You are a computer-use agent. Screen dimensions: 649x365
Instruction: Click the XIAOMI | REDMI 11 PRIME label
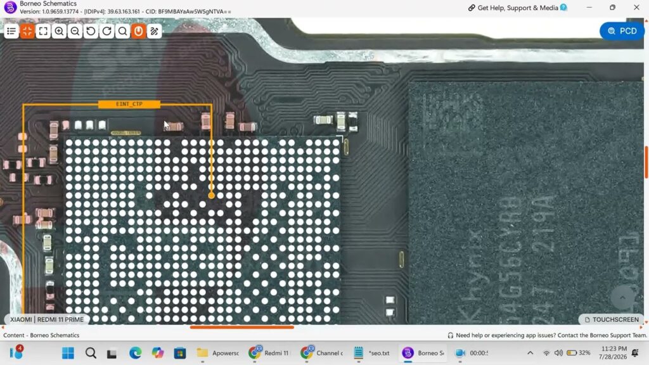(47, 319)
